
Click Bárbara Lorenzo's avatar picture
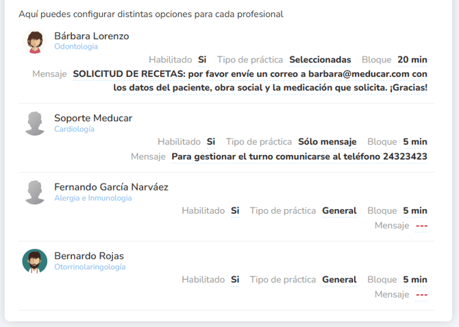tap(35, 41)
